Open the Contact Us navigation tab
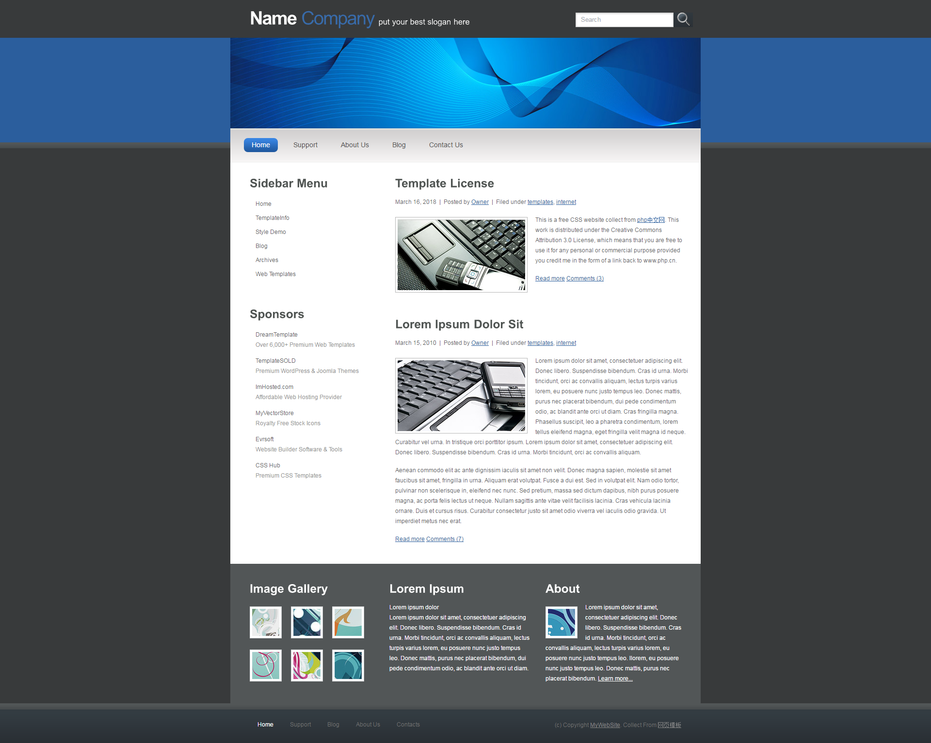The image size is (931, 743). coord(446,145)
